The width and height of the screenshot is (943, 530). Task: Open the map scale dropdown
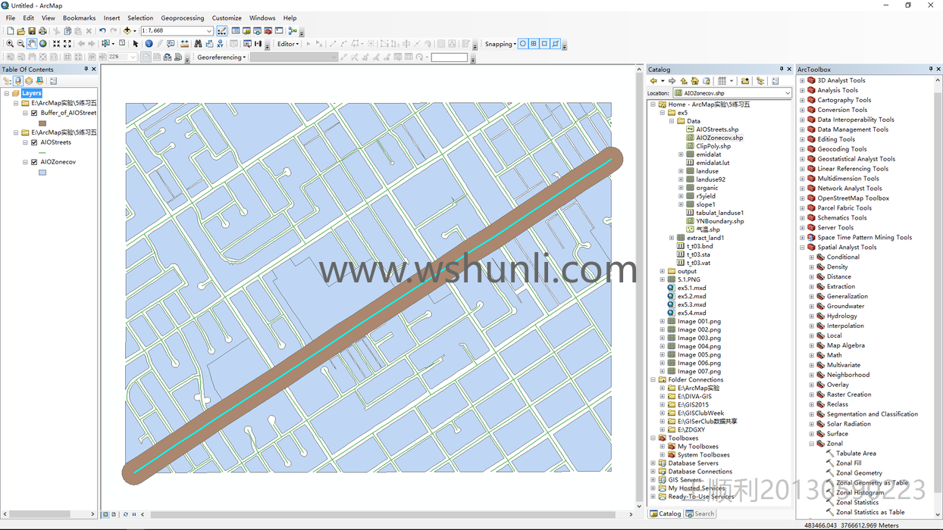209,31
